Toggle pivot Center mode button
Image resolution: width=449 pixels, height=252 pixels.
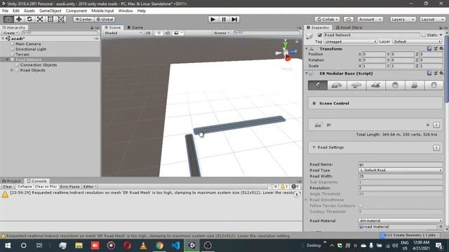click(83, 19)
